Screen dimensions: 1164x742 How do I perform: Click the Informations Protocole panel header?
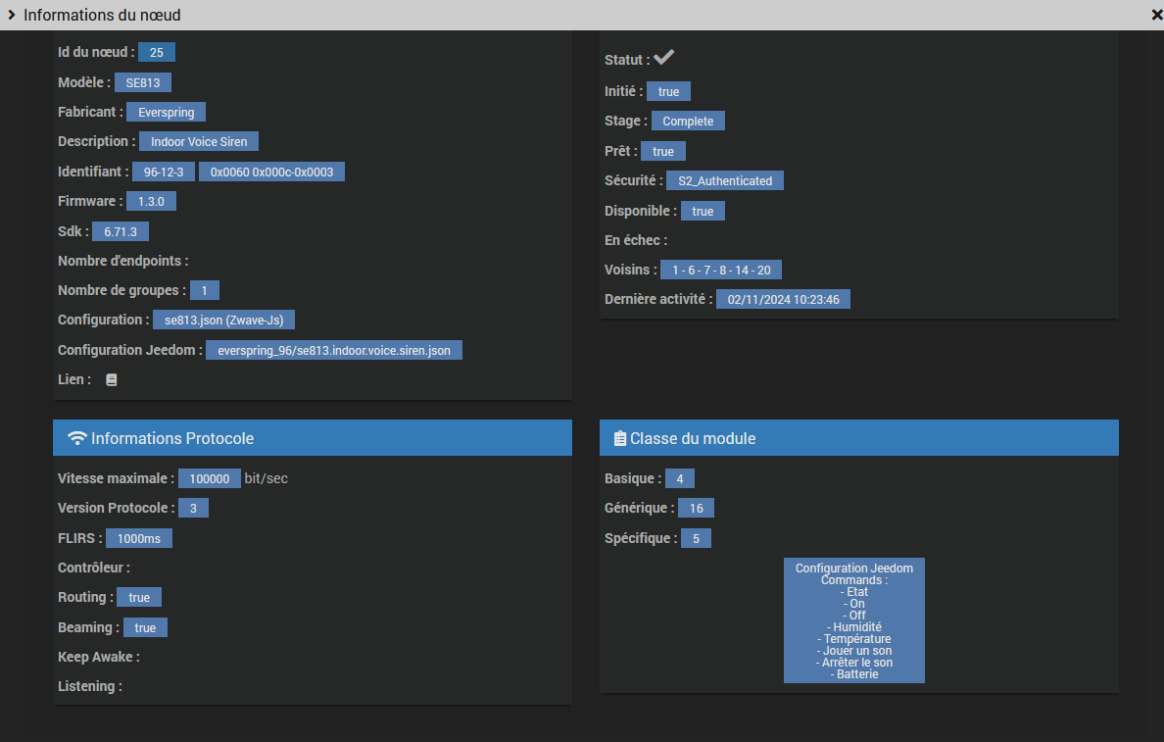tap(313, 437)
